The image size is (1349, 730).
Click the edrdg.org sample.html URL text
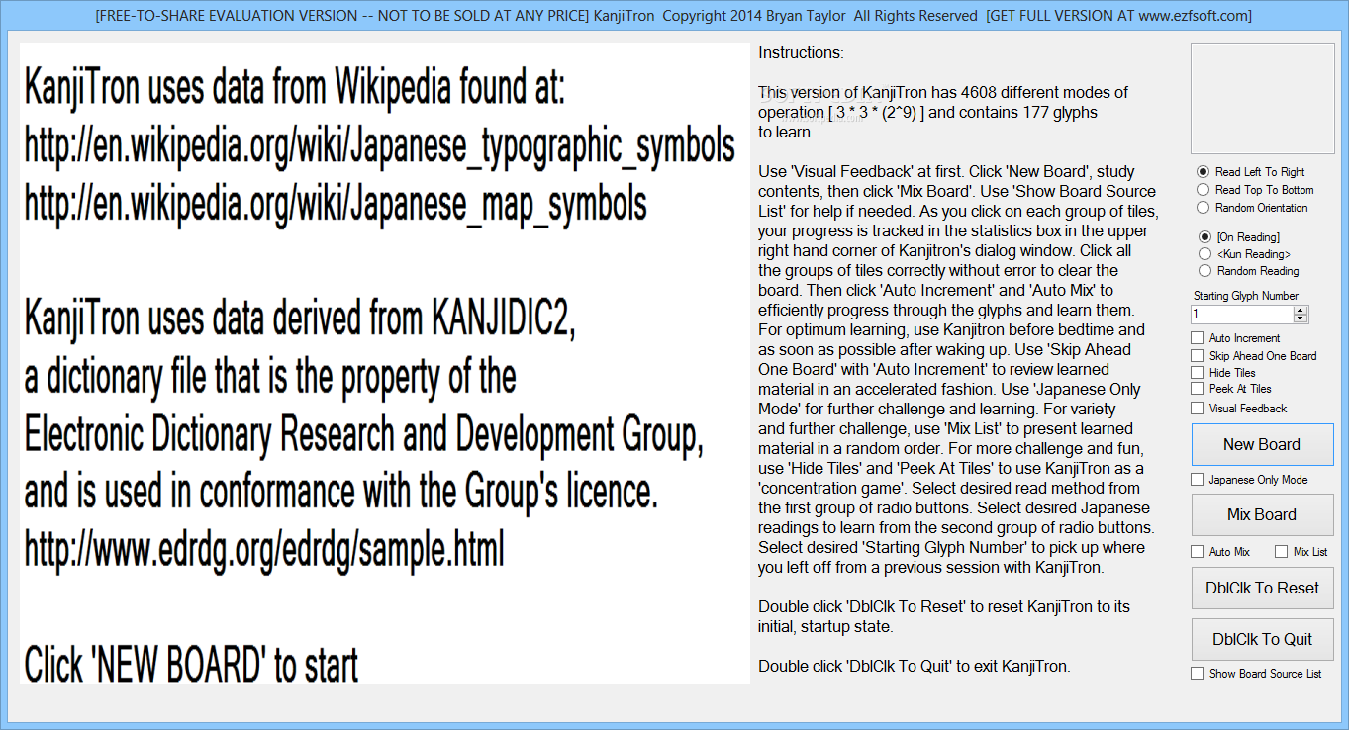pyautogui.click(x=264, y=549)
